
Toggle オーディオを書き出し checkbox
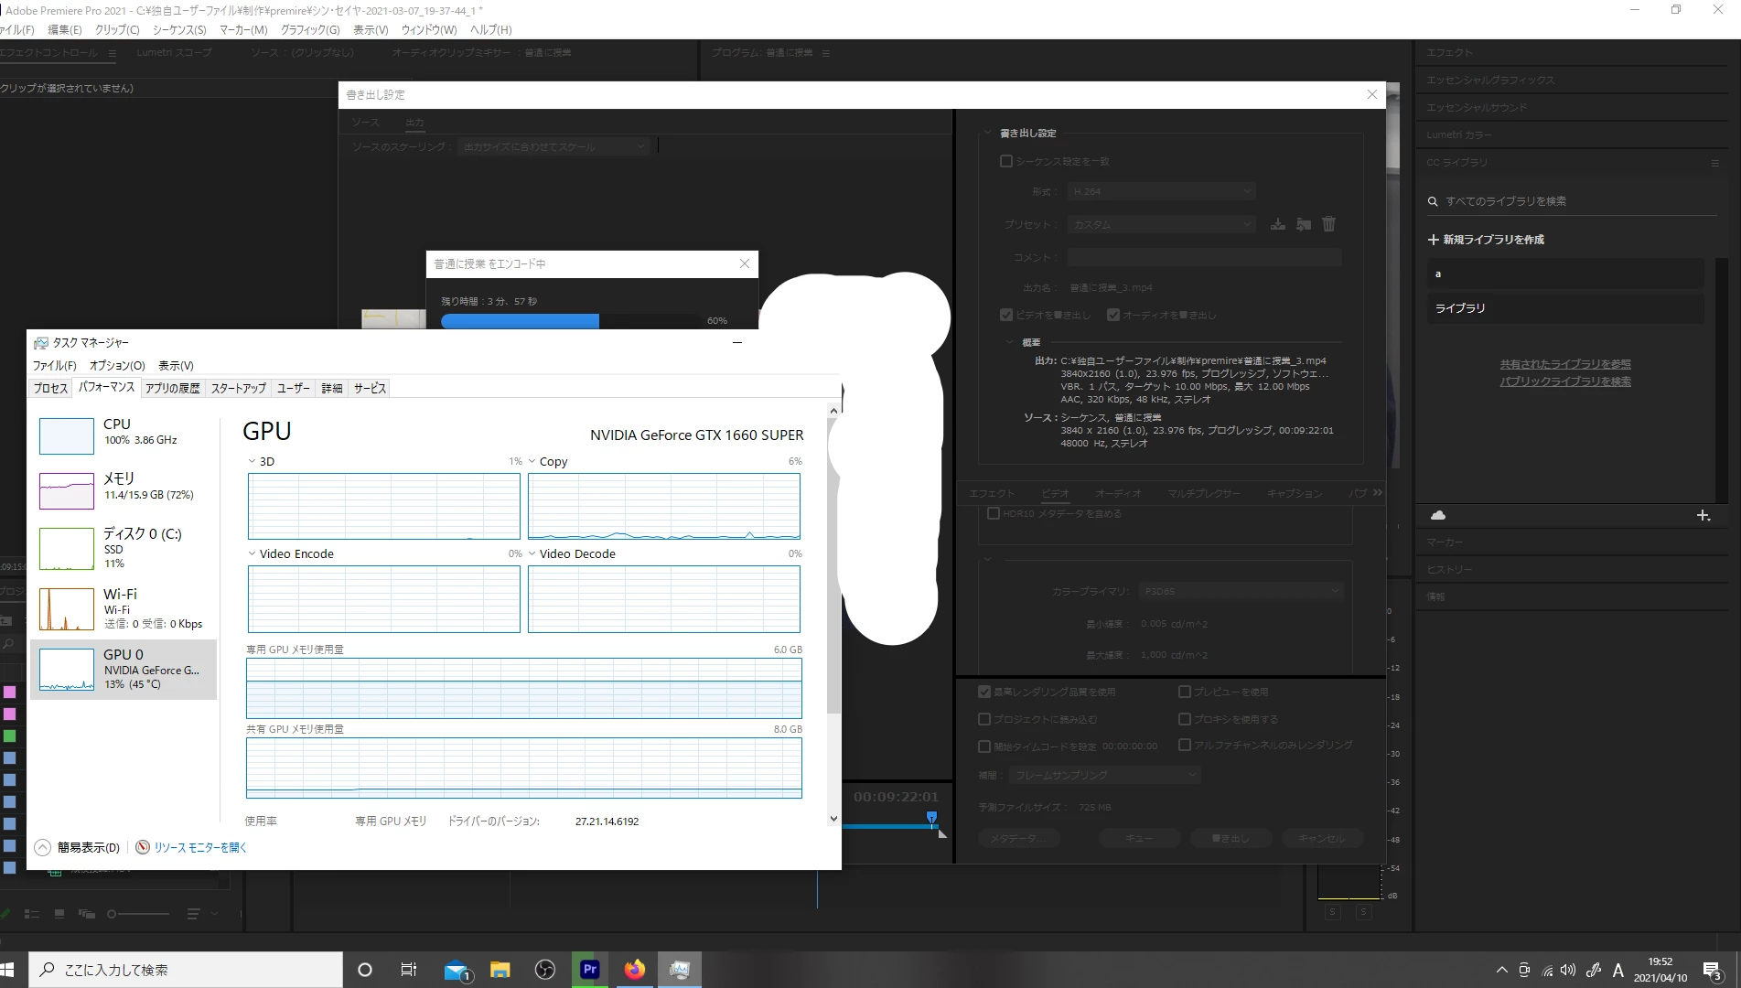[1113, 315]
